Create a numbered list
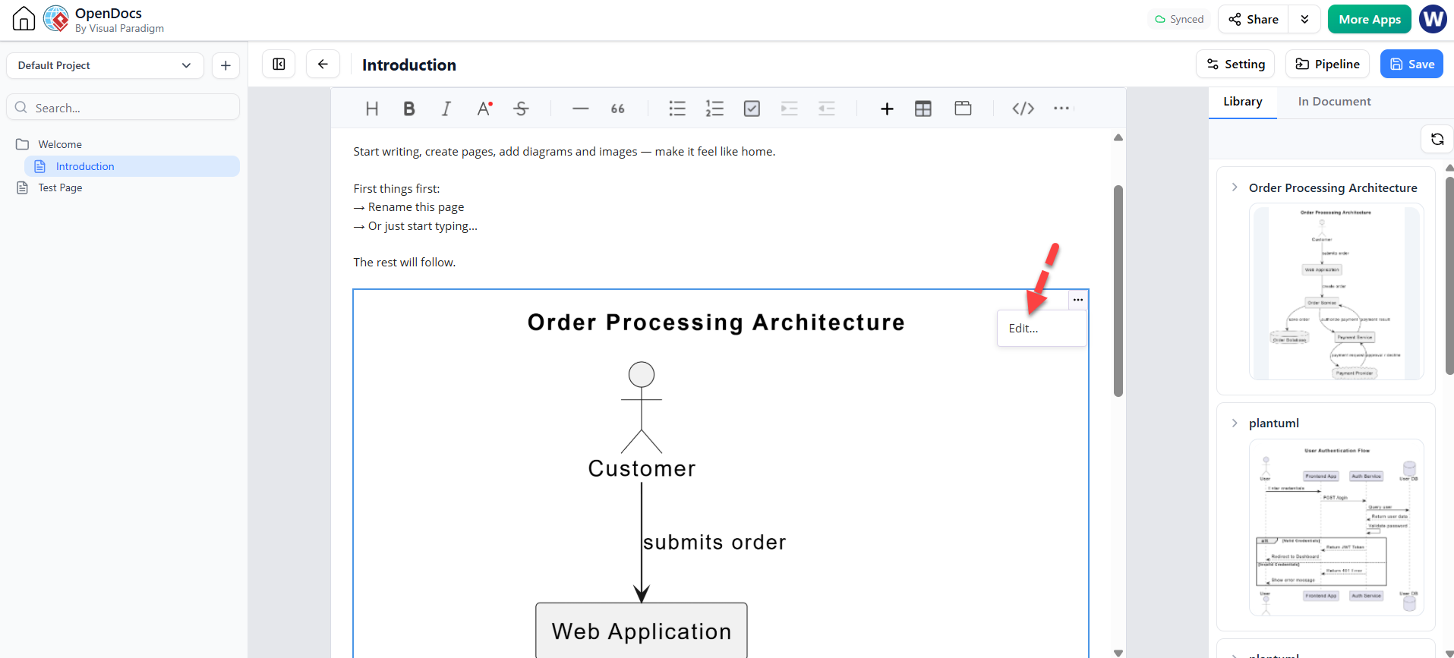The width and height of the screenshot is (1454, 658). click(714, 109)
